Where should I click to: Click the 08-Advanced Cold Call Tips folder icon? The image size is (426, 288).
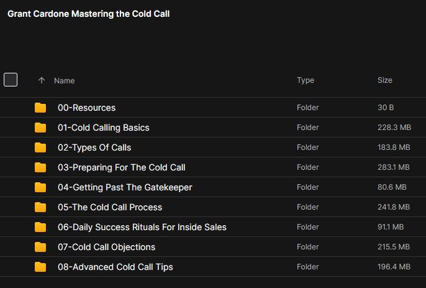40,267
